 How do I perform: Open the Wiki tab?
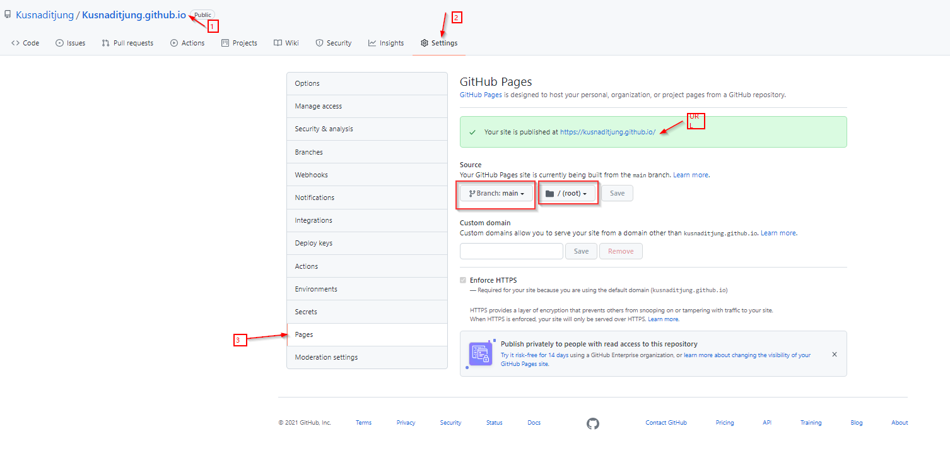pos(286,43)
